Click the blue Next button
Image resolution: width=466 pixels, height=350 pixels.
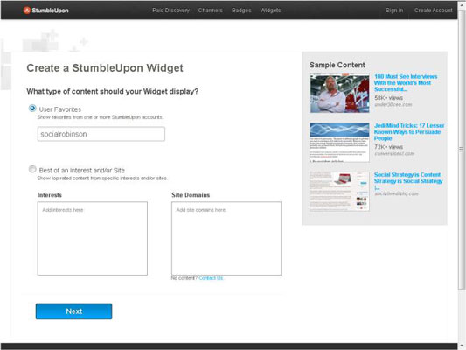point(74,311)
